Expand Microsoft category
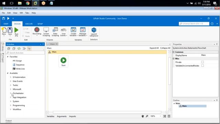Image resolution: width=220 pixels, height=124 pixels. pyautogui.click(x=11, y=89)
